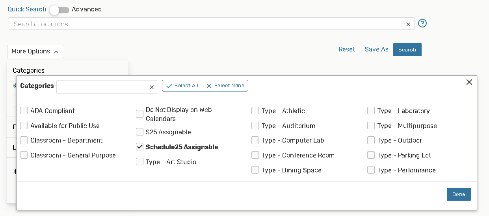
Task: Clear the Search Locations field
Action: point(408,24)
